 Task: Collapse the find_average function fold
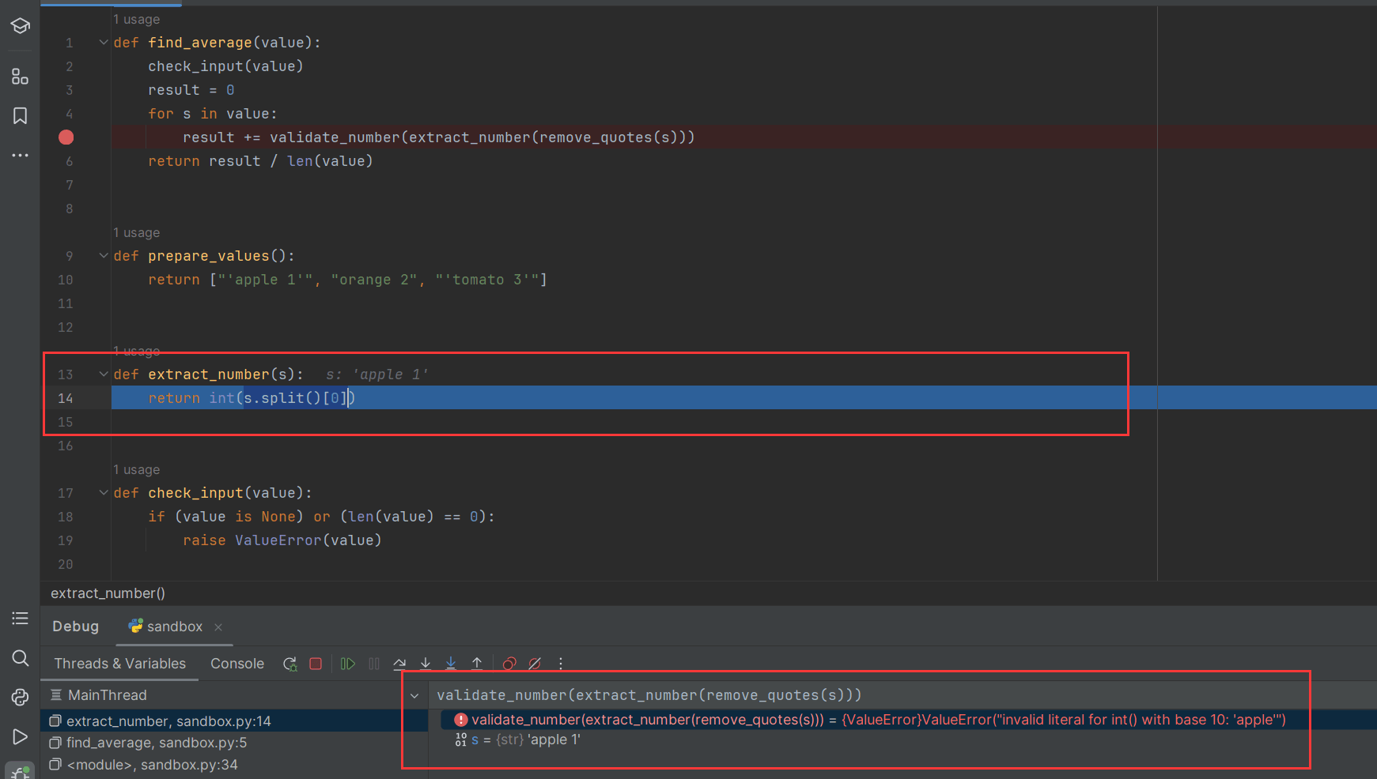click(104, 43)
